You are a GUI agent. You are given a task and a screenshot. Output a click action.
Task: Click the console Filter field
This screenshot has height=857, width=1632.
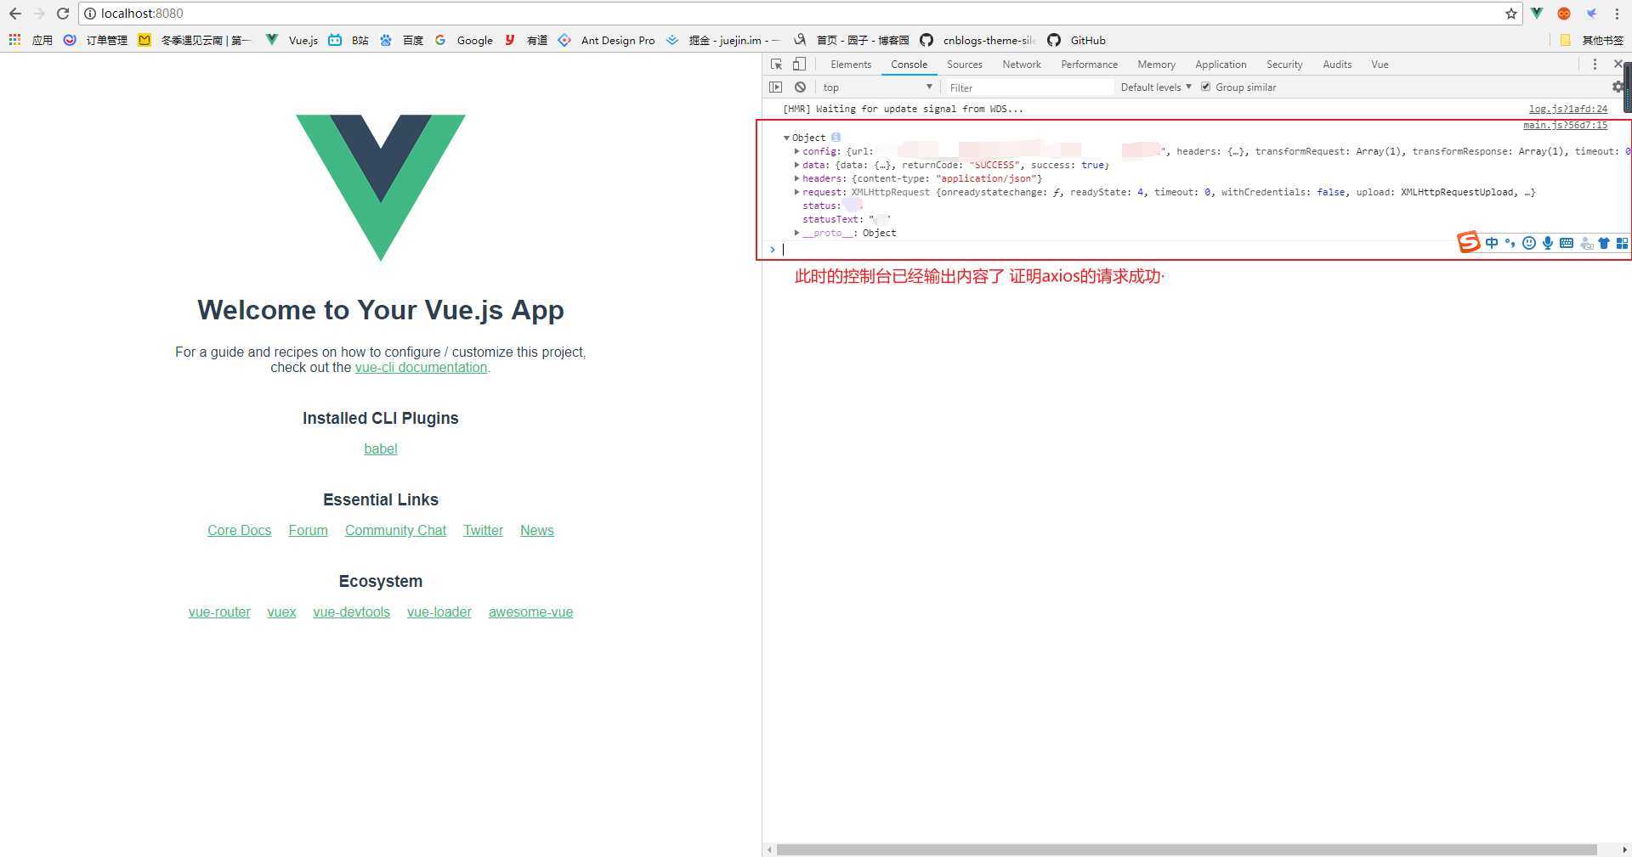1028,87
